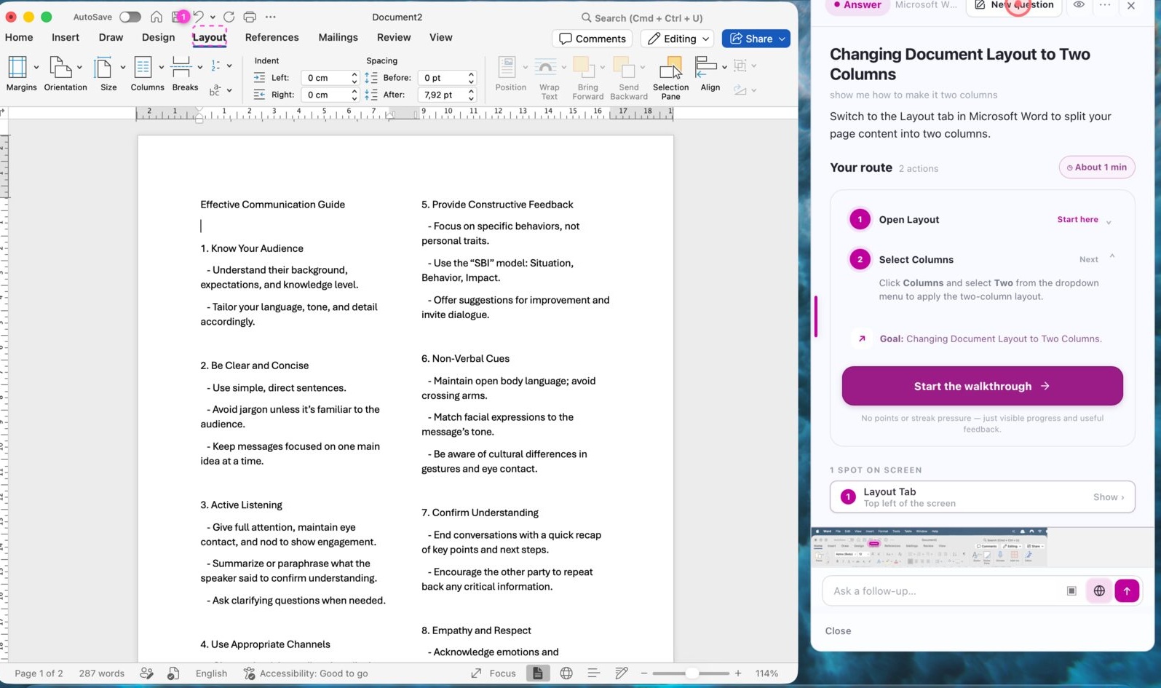Switch to the Insert tab
1161x688 pixels.
click(x=66, y=37)
